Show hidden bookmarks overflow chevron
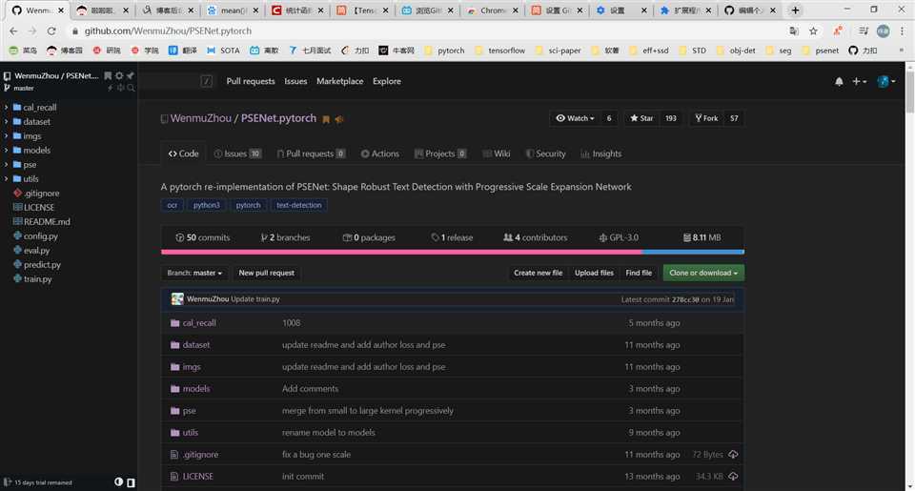Screen dimensions: 915x491 [901, 51]
